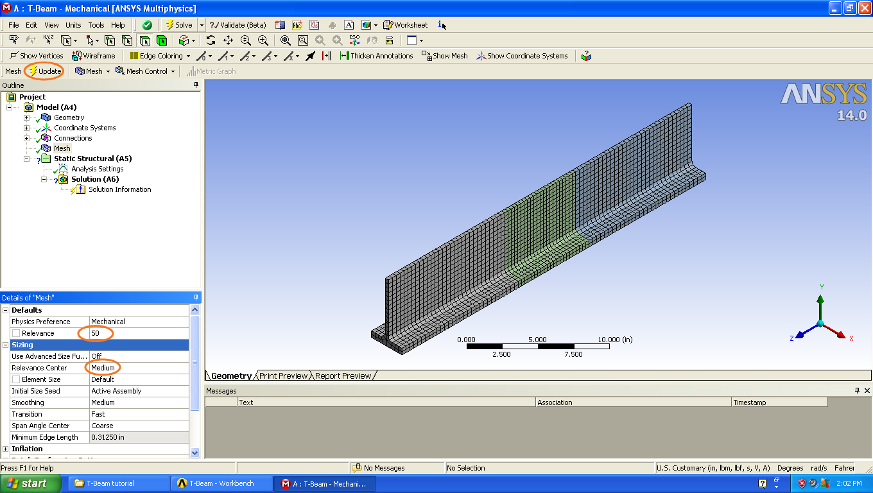The image size is (873, 493).
Task: Set ISO view icon
Action: [x=354, y=40]
